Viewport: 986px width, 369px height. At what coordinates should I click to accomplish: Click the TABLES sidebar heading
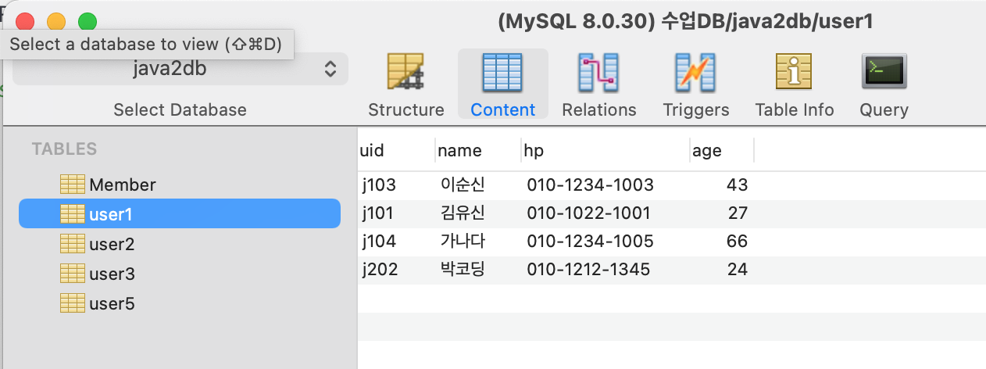[x=64, y=149]
